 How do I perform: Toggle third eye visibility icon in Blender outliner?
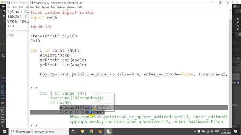238,26
